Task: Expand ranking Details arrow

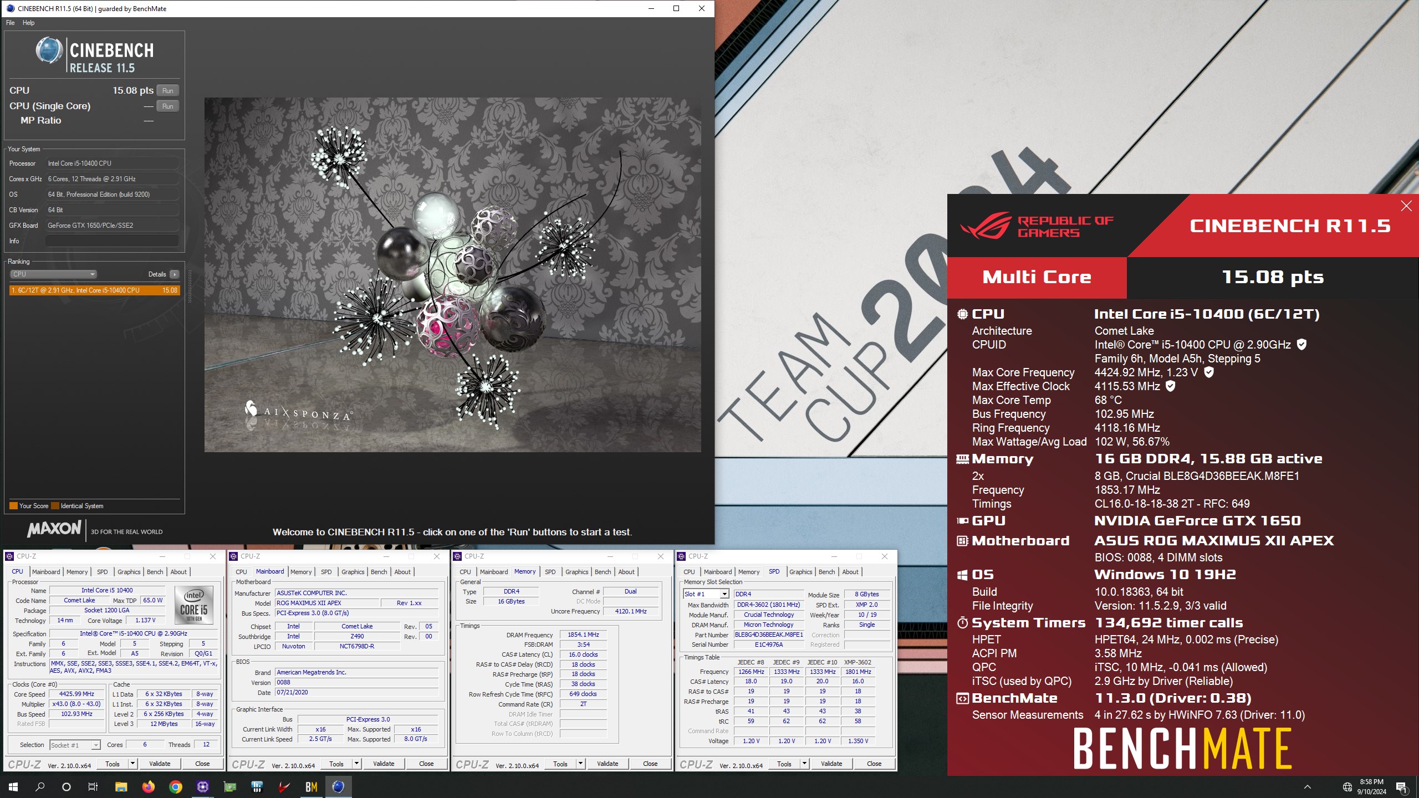Action: pos(175,274)
